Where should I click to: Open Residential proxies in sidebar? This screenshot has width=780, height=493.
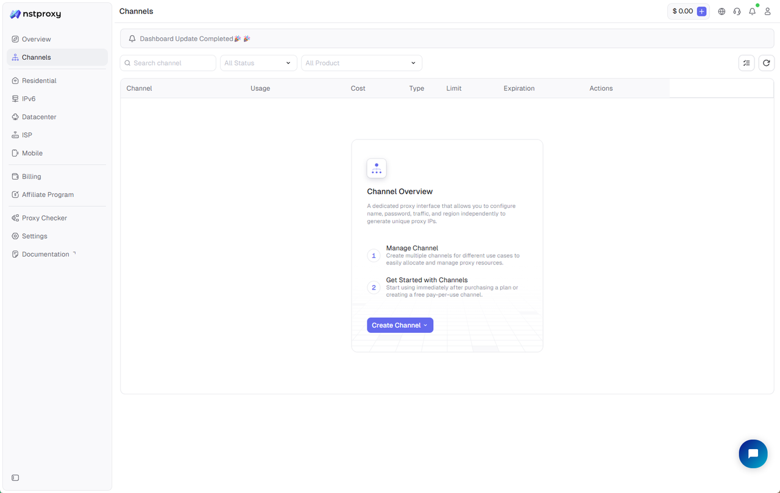39,80
